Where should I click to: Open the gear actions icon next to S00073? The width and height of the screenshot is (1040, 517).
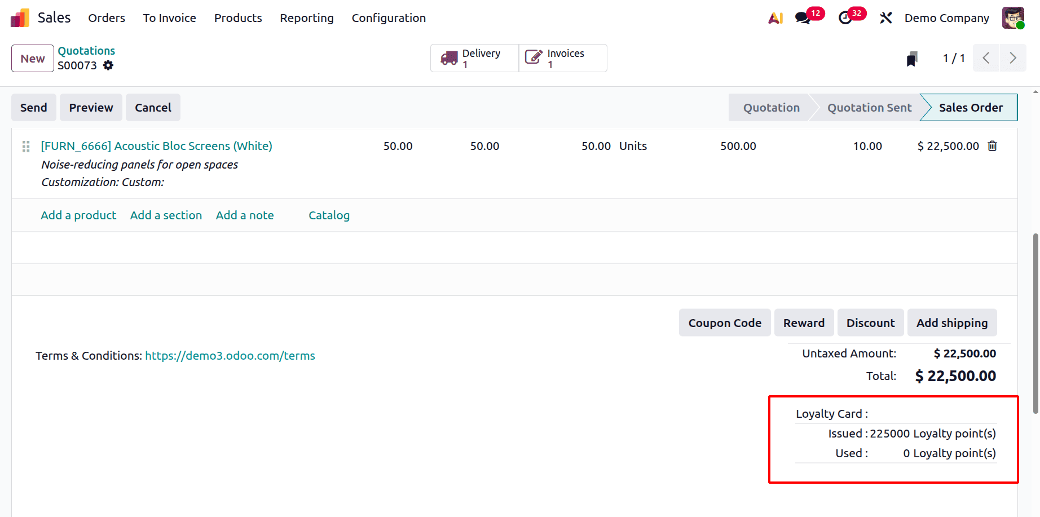tap(108, 65)
